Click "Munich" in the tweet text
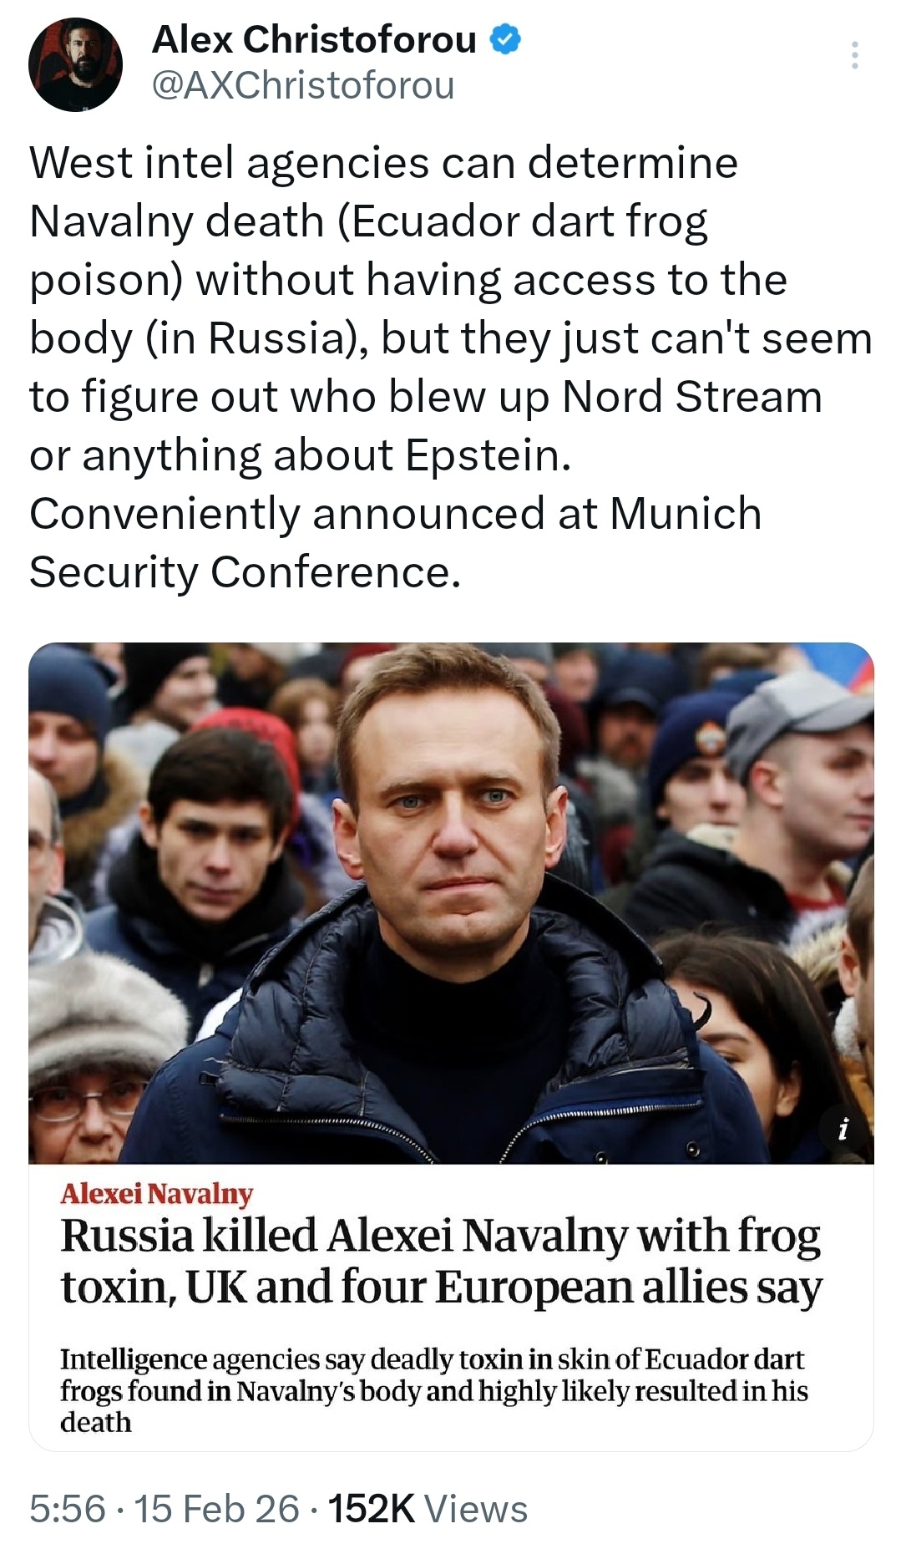901x1544 pixels. coord(686,514)
